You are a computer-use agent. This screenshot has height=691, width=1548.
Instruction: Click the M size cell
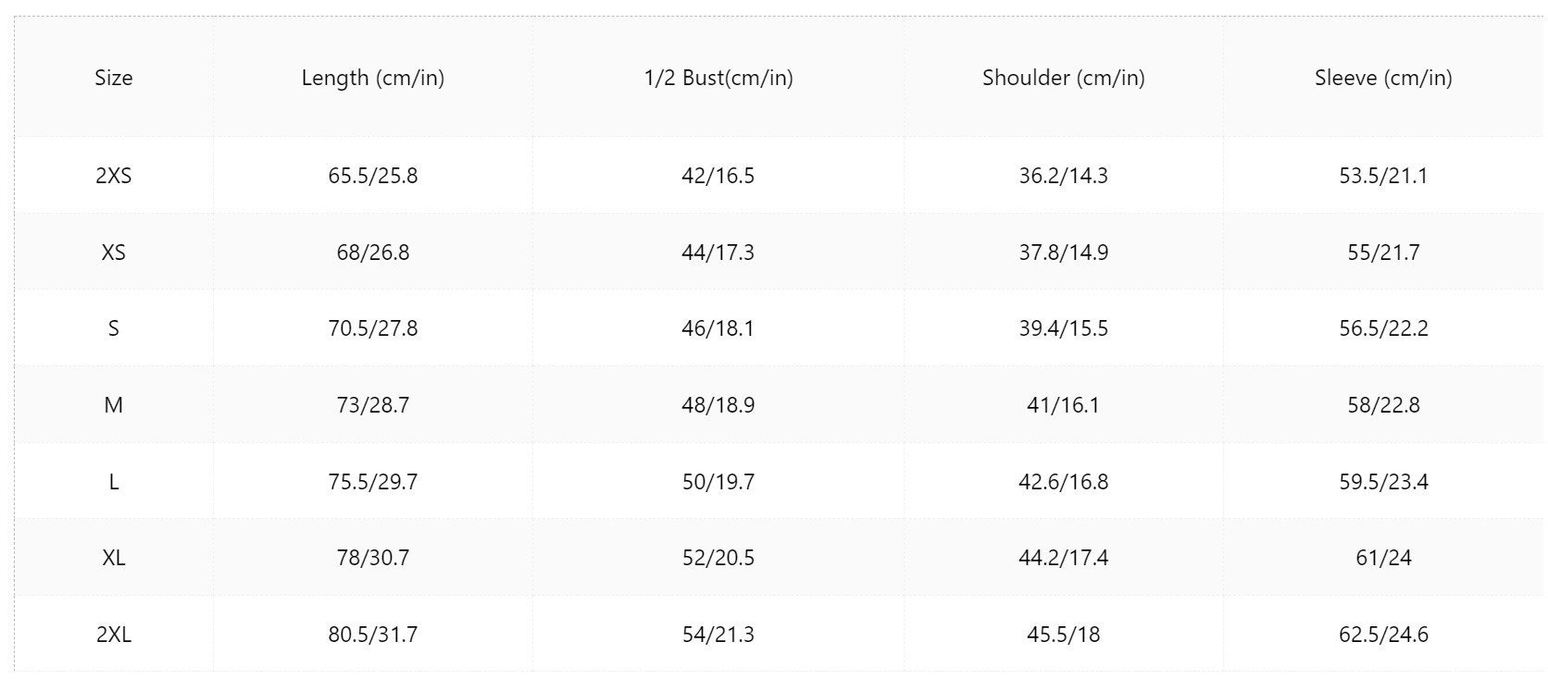113,405
